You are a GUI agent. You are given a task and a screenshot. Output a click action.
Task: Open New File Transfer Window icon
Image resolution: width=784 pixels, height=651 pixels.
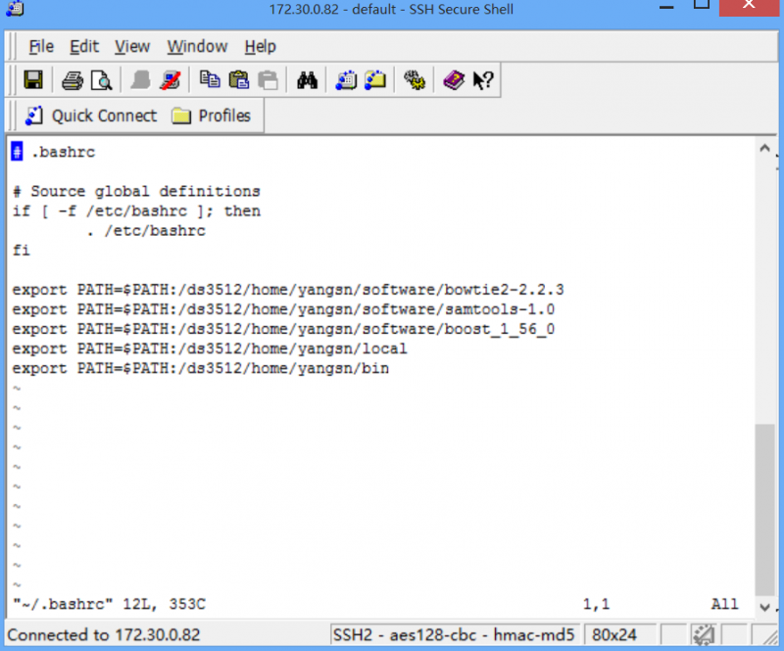[x=375, y=80]
